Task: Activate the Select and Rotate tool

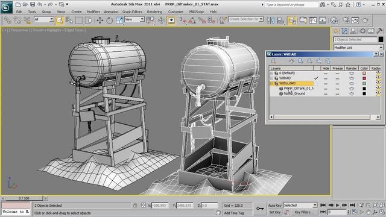Action: pyautogui.click(x=110, y=20)
